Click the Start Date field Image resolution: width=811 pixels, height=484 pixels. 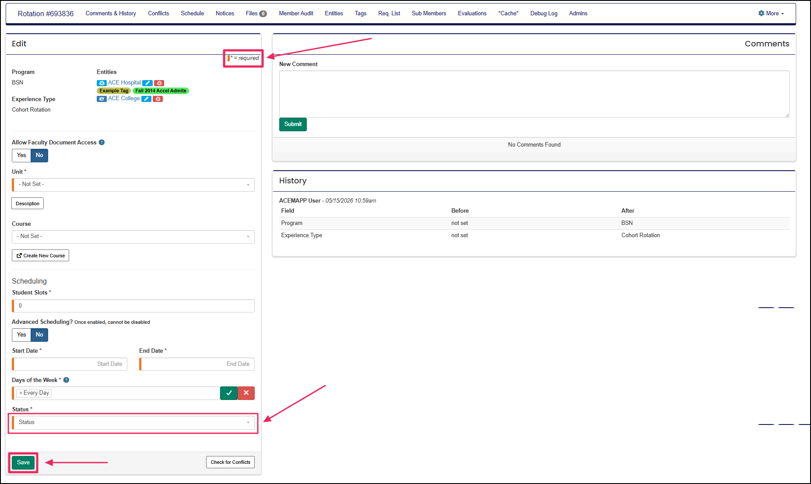click(70, 364)
